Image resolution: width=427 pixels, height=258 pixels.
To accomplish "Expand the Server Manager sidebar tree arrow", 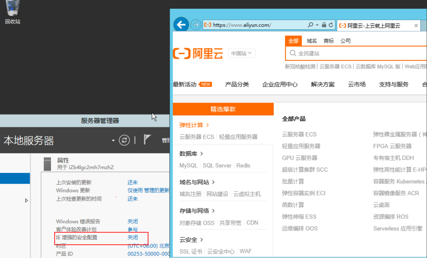I will pos(27,201).
